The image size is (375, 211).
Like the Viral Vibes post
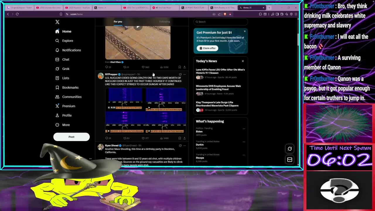(145, 67)
